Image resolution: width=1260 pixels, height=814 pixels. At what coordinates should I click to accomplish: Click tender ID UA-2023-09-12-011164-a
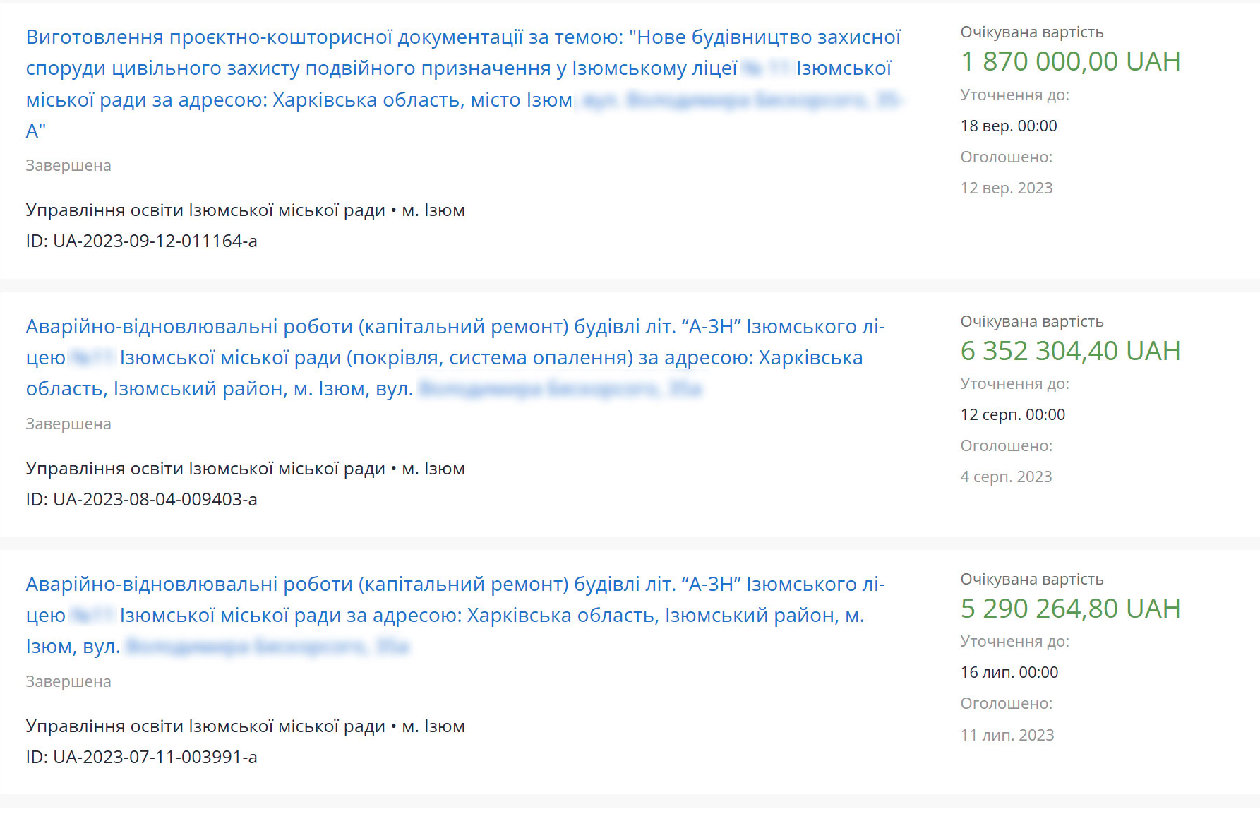click(141, 241)
